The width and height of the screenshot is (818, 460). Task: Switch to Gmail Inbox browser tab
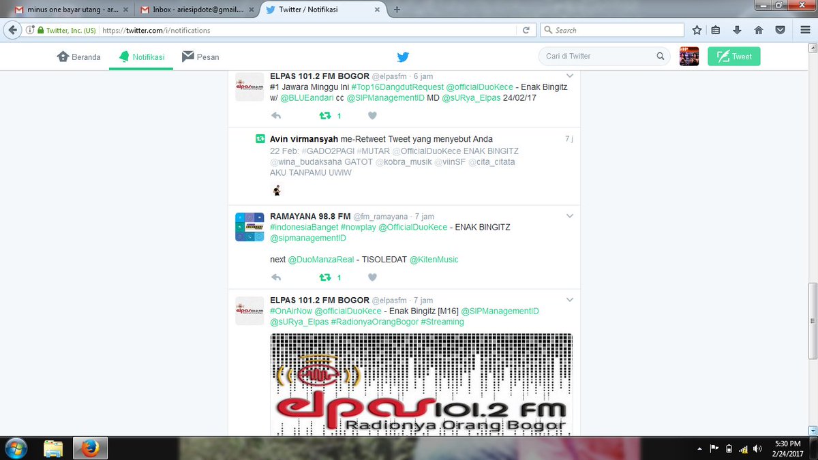196,10
